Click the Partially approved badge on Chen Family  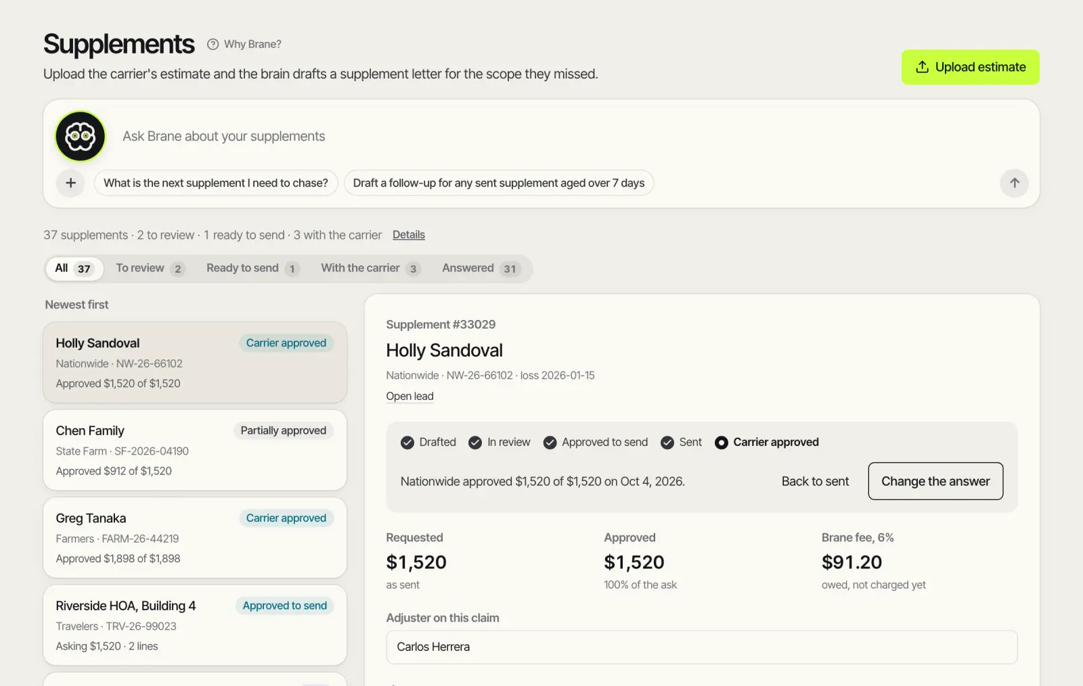point(284,430)
